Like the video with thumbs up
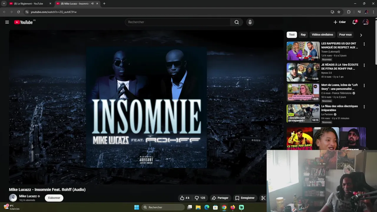377x212 pixels. click(x=185, y=198)
